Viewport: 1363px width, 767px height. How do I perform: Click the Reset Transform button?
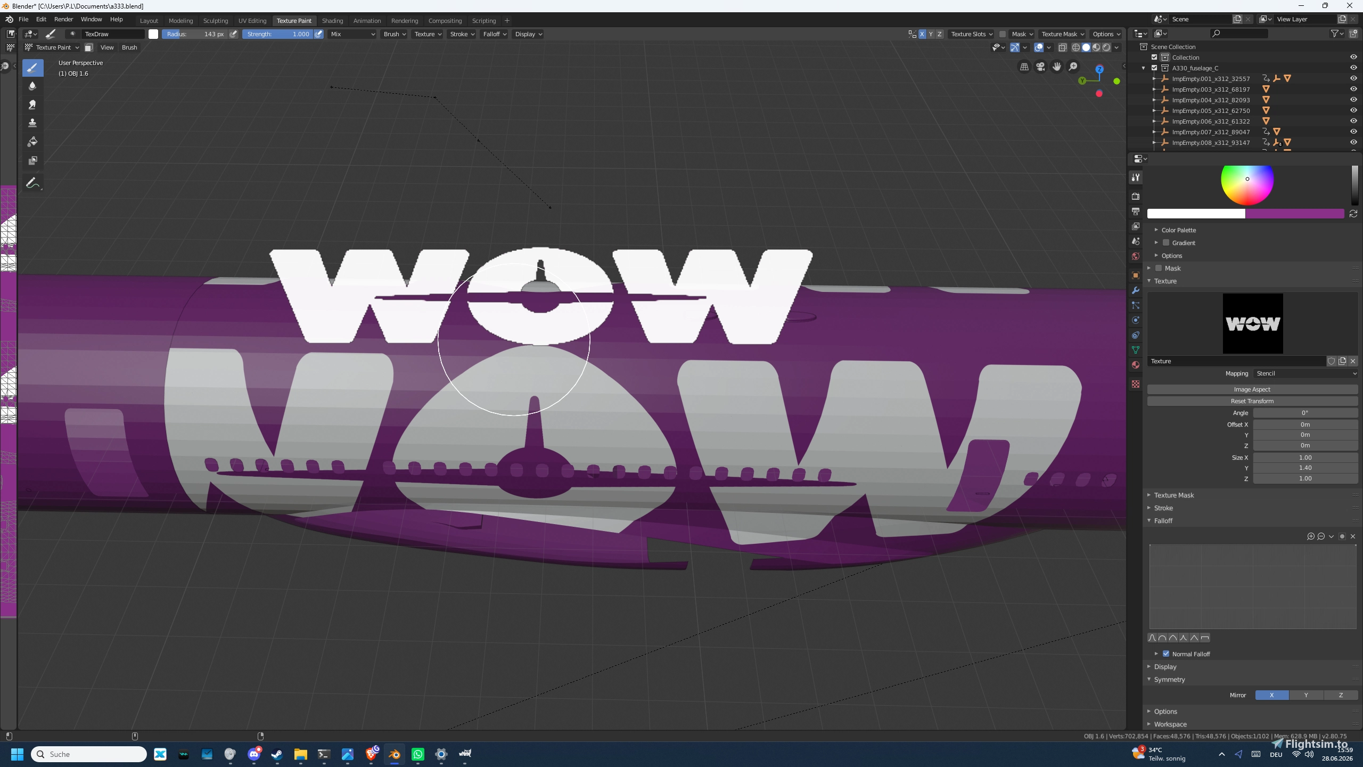[x=1252, y=401]
